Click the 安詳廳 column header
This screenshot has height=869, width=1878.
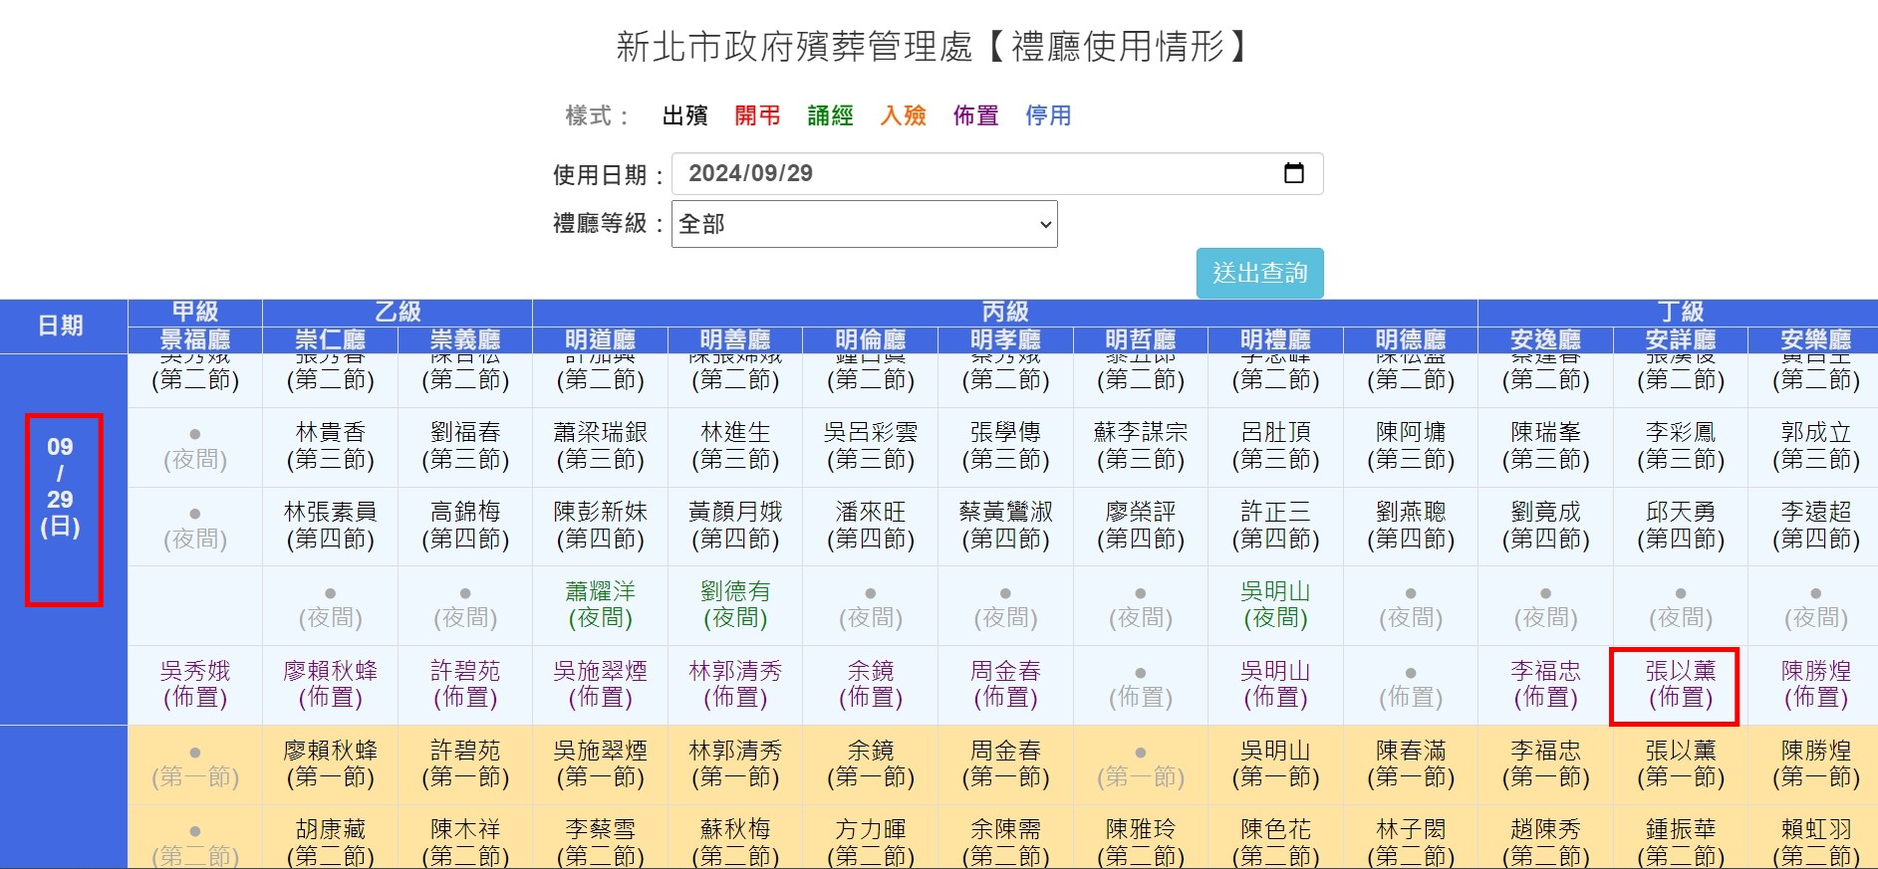(x=1680, y=339)
